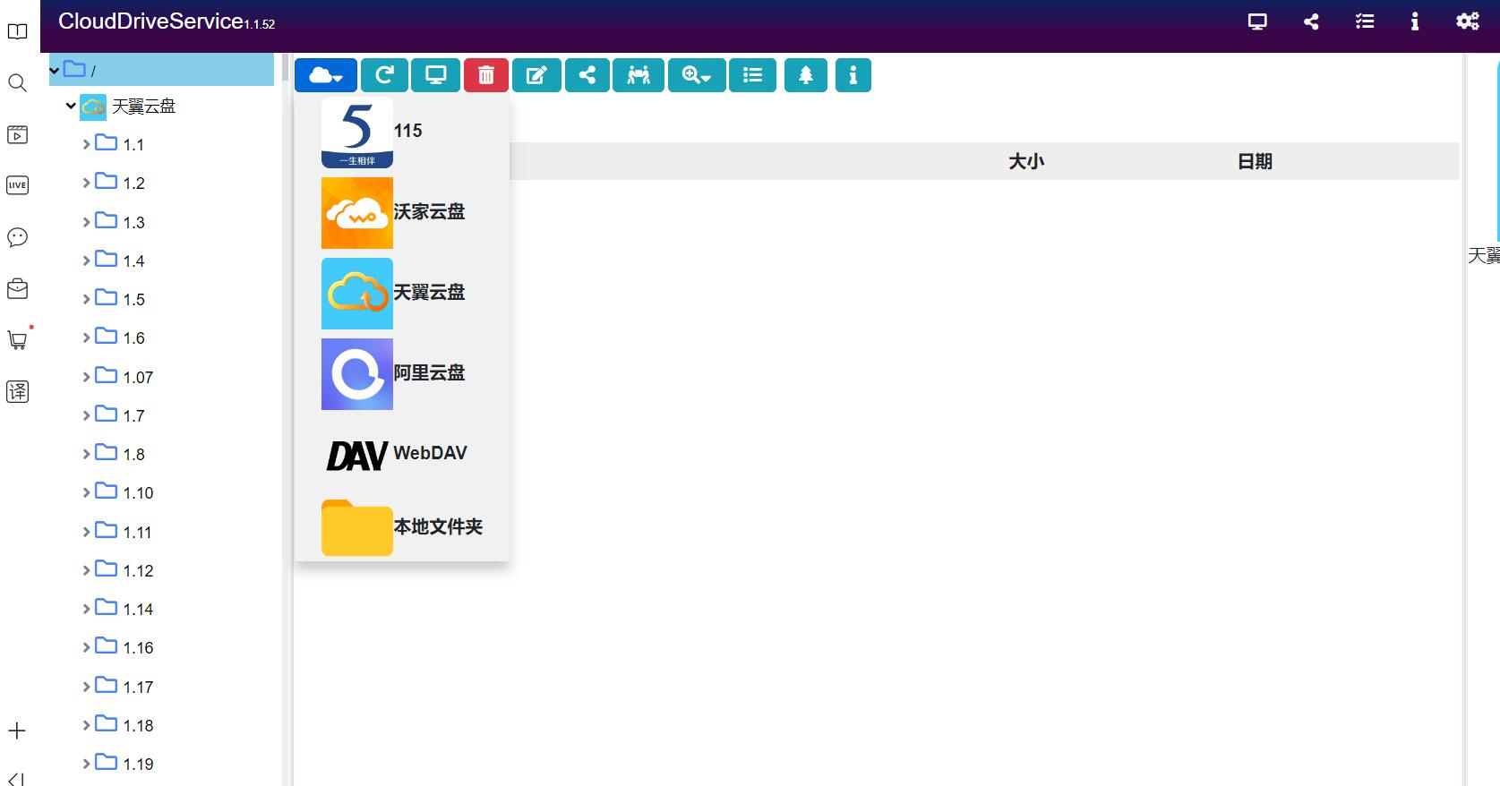Collapse the sidebar with bottom arrow icon

tap(17, 779)
